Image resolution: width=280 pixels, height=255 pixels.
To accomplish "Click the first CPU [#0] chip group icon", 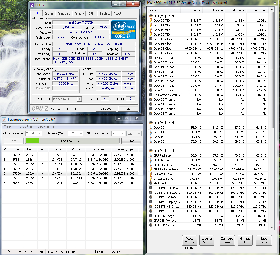I will 151,16.
